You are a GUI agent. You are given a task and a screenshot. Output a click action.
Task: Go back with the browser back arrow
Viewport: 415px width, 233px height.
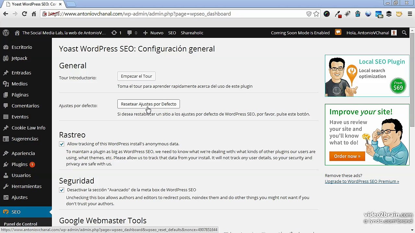click(x=6, y=14)
